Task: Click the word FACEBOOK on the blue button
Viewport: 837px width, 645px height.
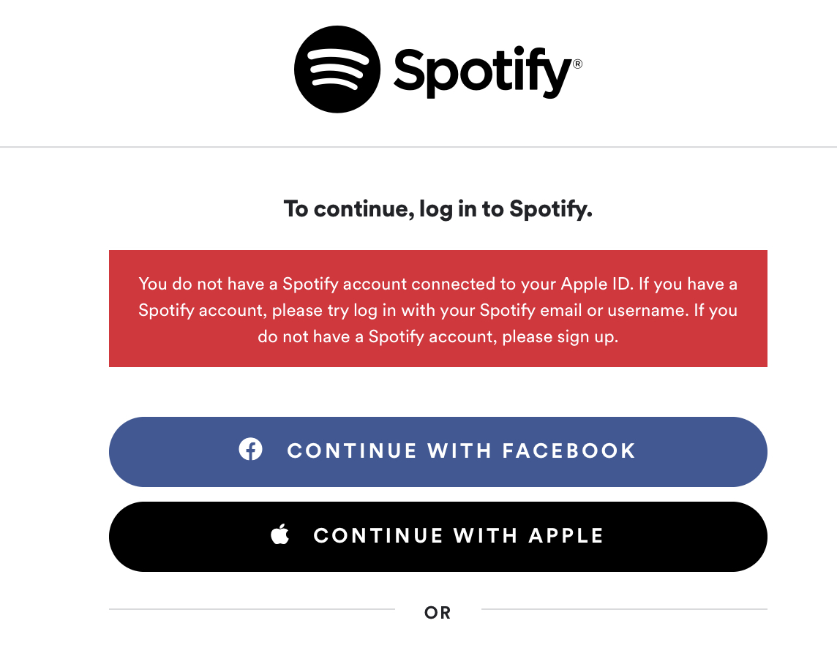Action: coord(569,450)
